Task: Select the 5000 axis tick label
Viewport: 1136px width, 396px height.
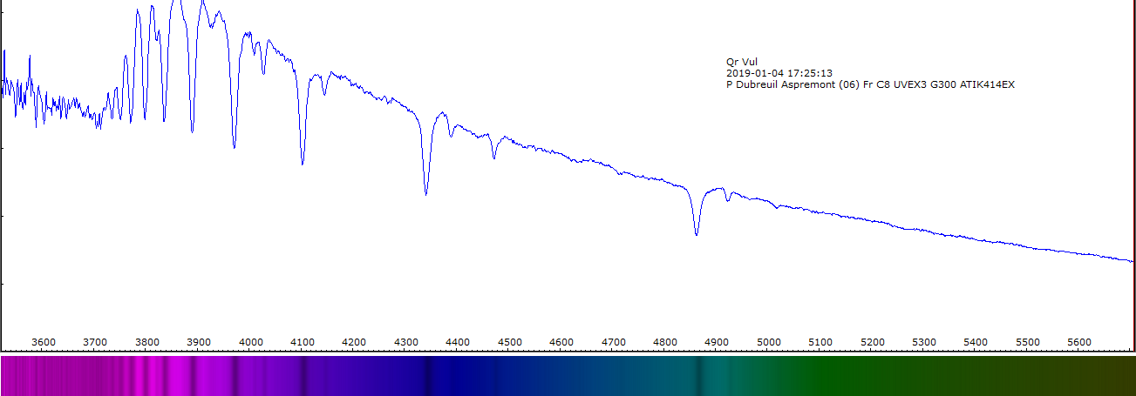Action: coord(769,342)
